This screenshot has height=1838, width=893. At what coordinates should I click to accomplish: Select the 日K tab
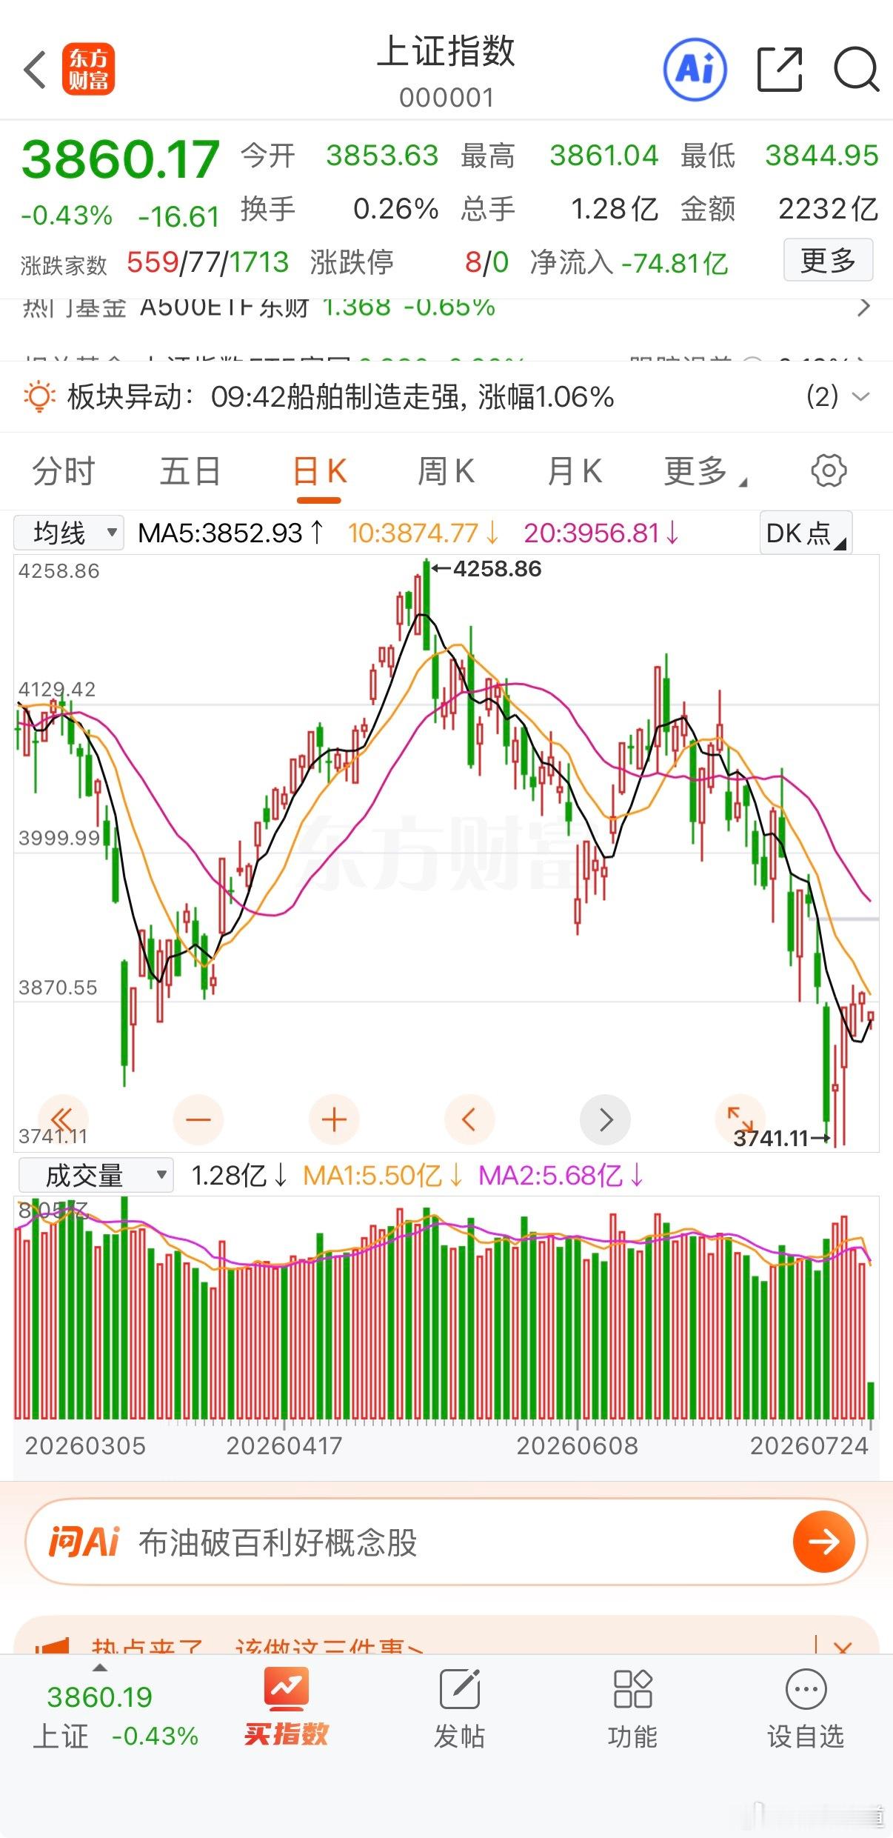tap(320, 471)
